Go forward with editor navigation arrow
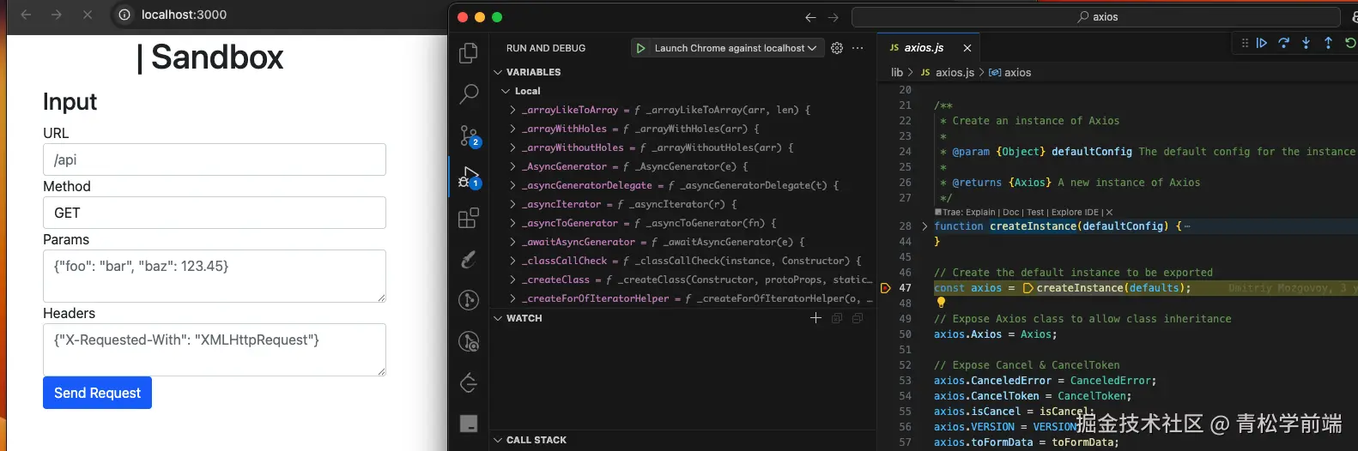The width and height of the screenshot is (1358, 451). 833,17
